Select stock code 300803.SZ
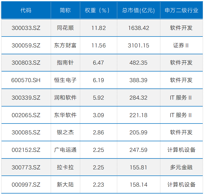Image resolution: width=205 pixels, height=194 pixels. [x=26, y=63]
